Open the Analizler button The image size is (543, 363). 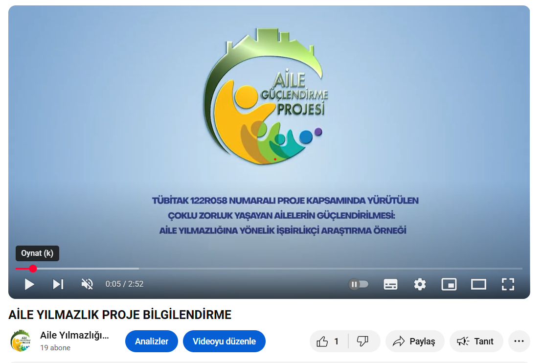pos(152,341)
